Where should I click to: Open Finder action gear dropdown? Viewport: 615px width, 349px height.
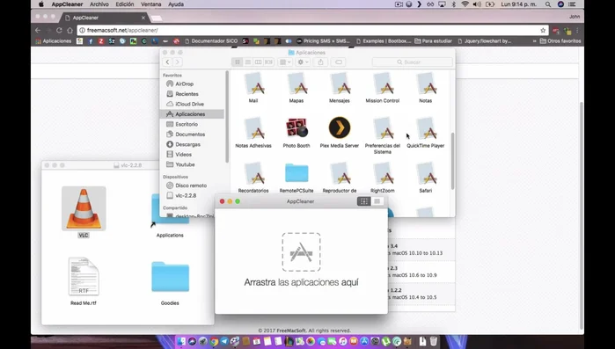click(x=303, y=62)
